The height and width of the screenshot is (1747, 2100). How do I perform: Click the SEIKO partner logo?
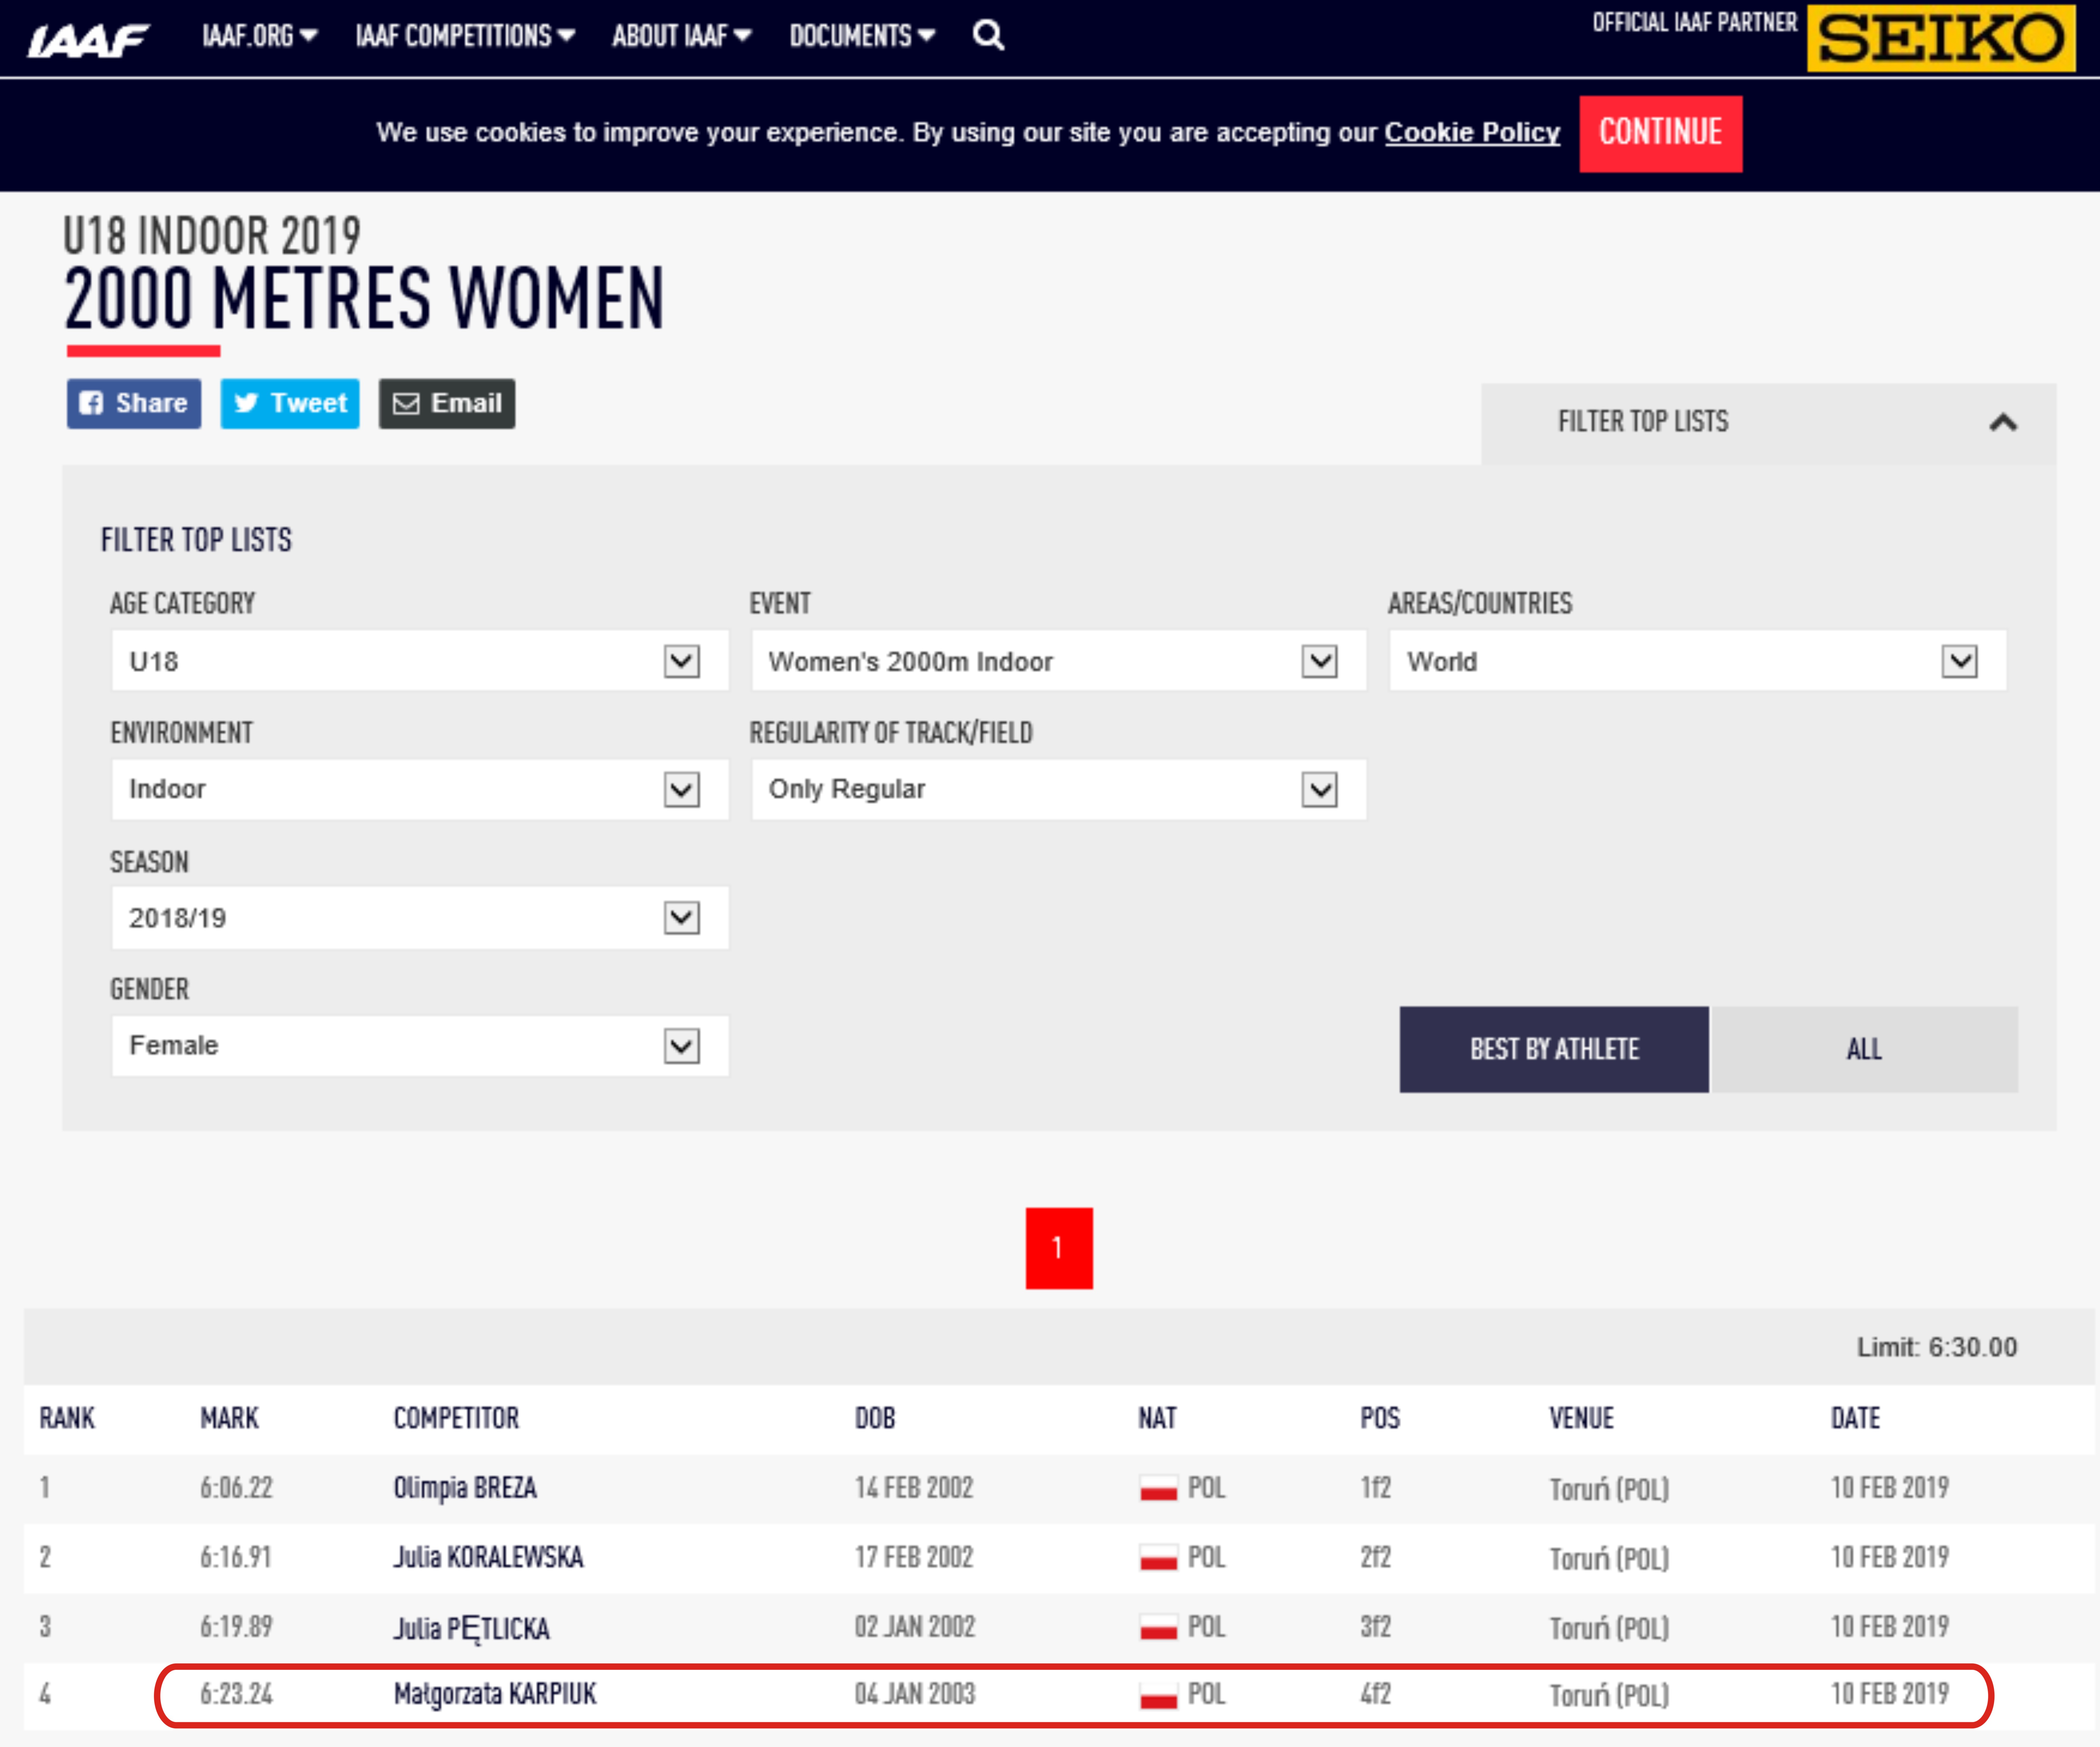(1941, 38)
